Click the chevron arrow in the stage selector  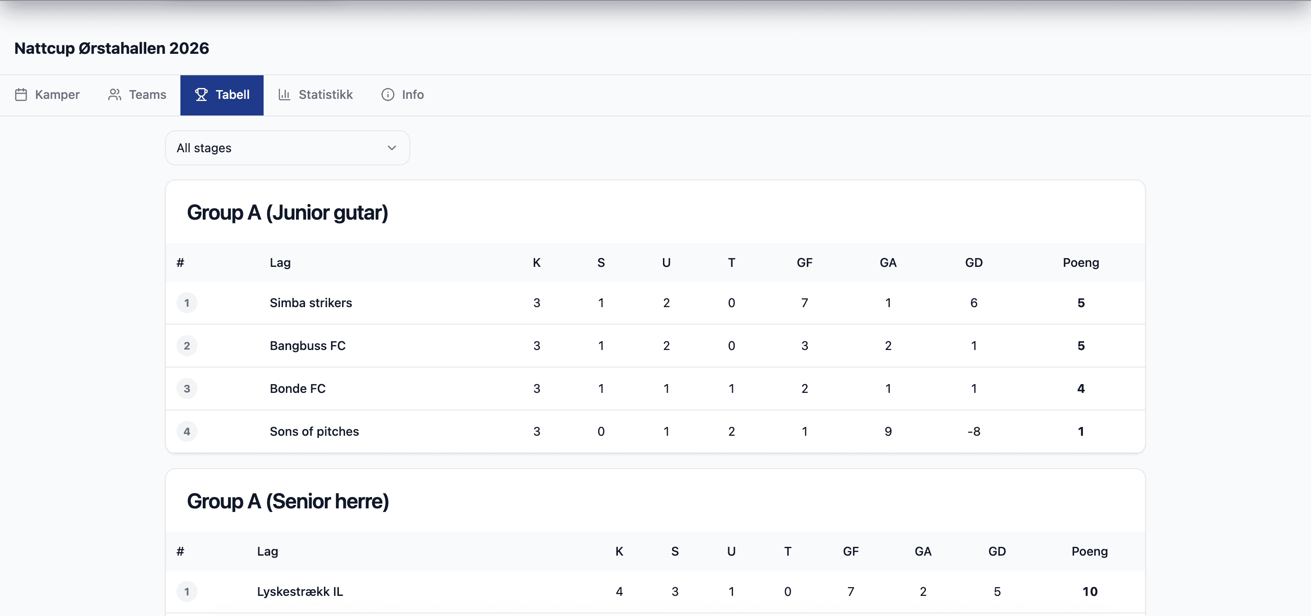(x=391, y=147)
